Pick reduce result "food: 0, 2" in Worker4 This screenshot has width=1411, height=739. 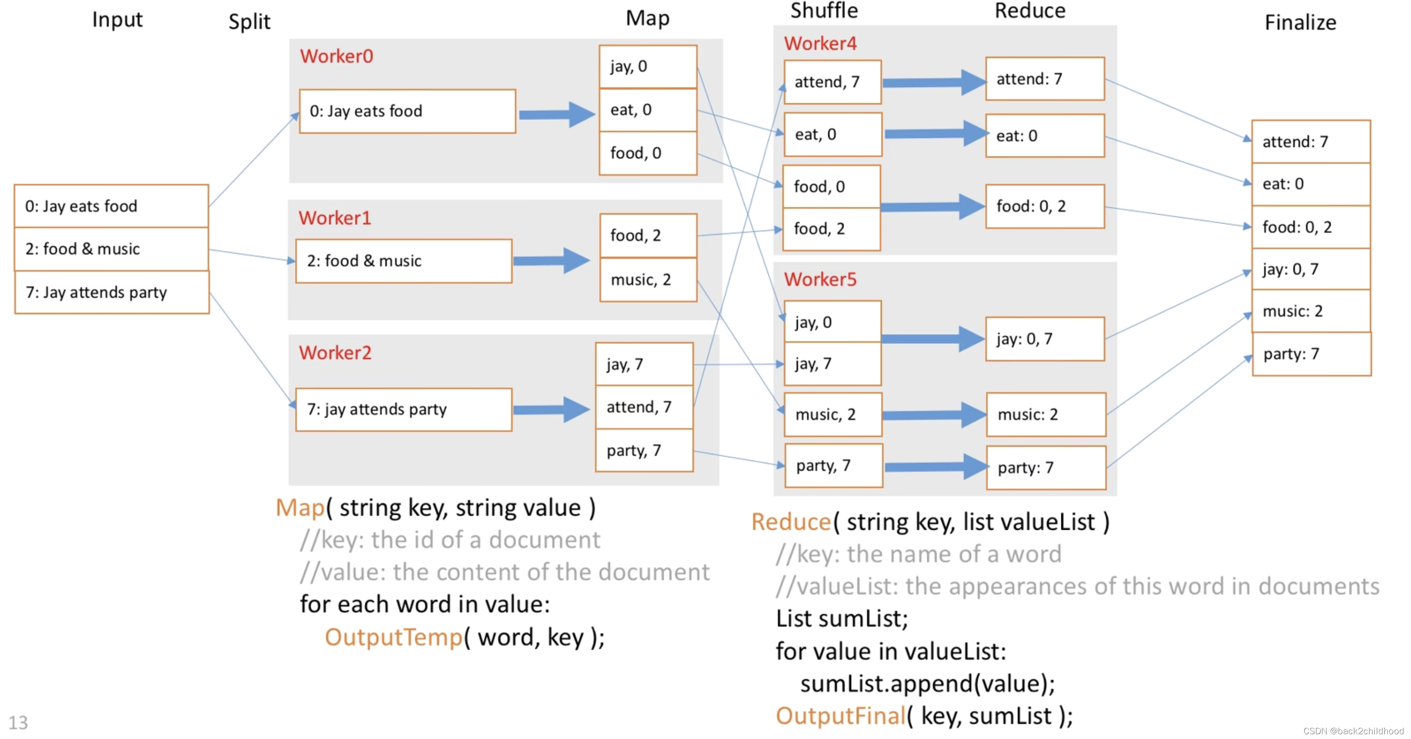[1045, 207]
